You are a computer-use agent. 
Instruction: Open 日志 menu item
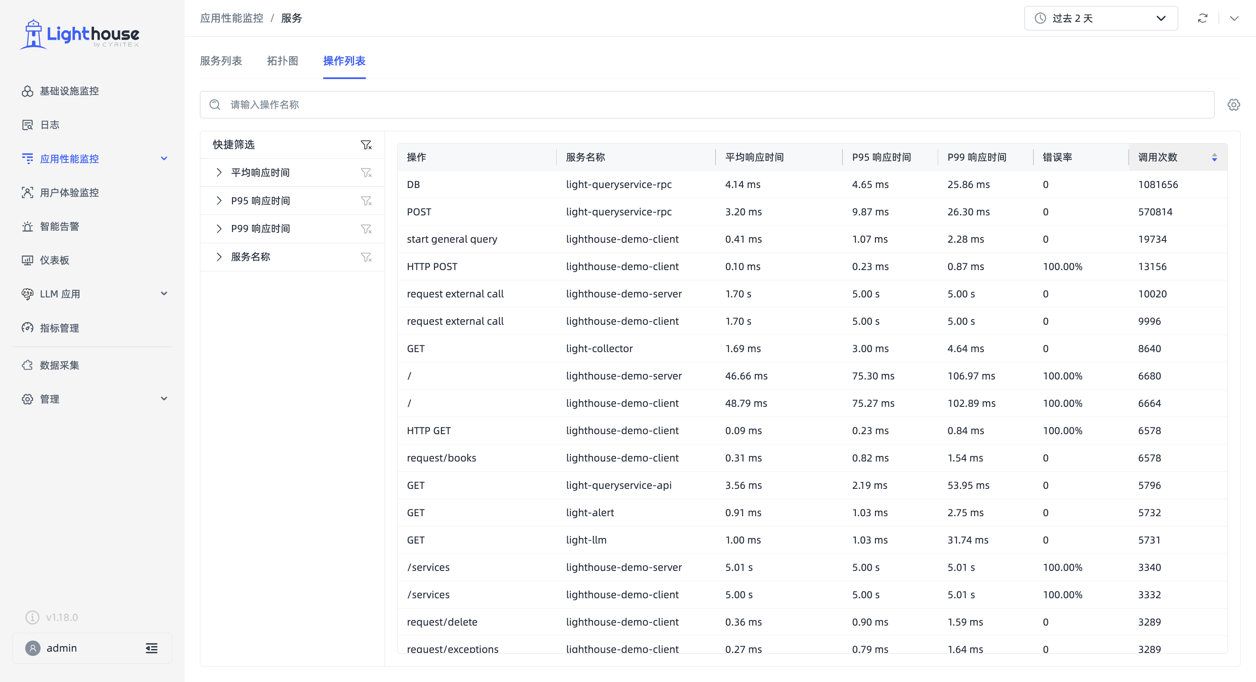point(50,125)
